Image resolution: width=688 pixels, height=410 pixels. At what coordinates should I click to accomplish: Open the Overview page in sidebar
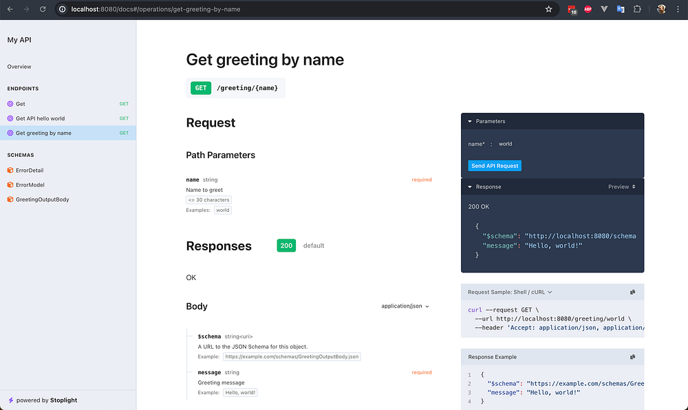point(19,67)
